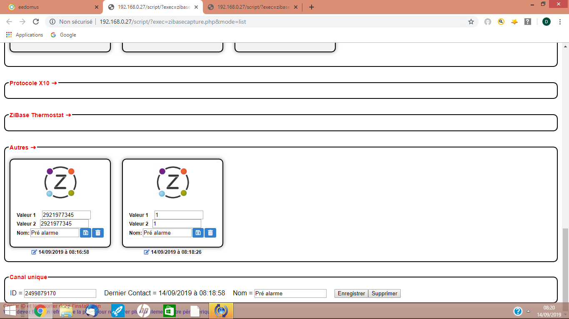Open a new browser tab
Image resolution: width=569 pixels, height=319 pixels.
pos(312,7)
